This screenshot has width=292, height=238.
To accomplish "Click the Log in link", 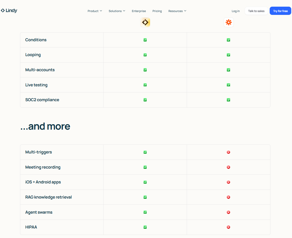I will pos(236,11).
